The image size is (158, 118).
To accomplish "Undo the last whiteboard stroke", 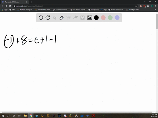I will [41, 18].
